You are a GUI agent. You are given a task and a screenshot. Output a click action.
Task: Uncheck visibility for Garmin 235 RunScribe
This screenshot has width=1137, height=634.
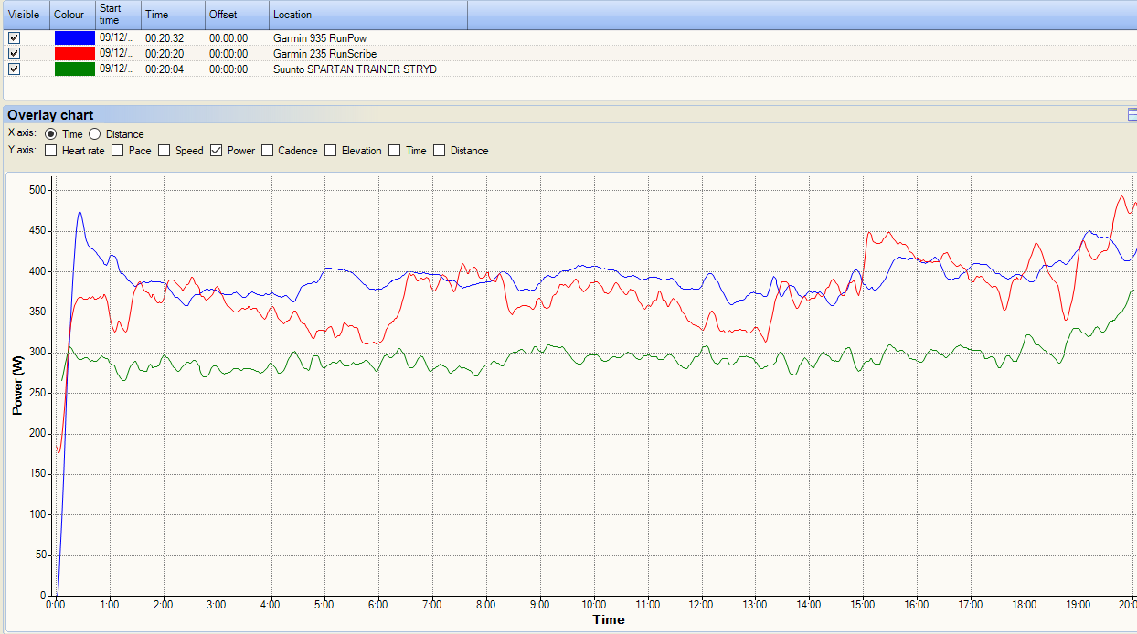coord(14,54)
